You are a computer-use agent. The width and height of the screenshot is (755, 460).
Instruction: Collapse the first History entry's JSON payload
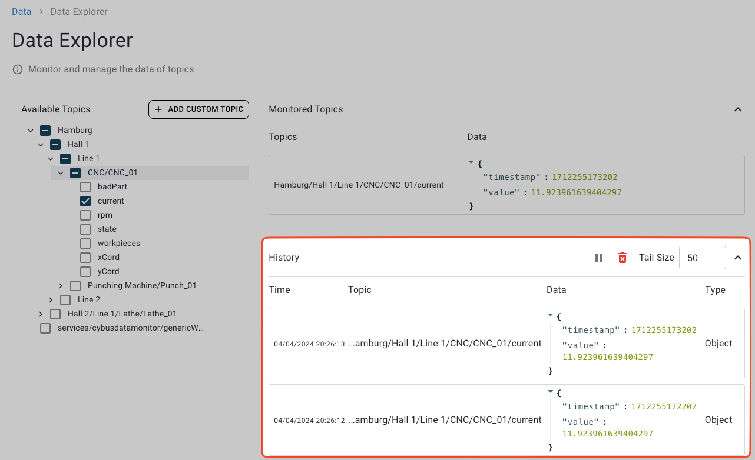point(550,316)
